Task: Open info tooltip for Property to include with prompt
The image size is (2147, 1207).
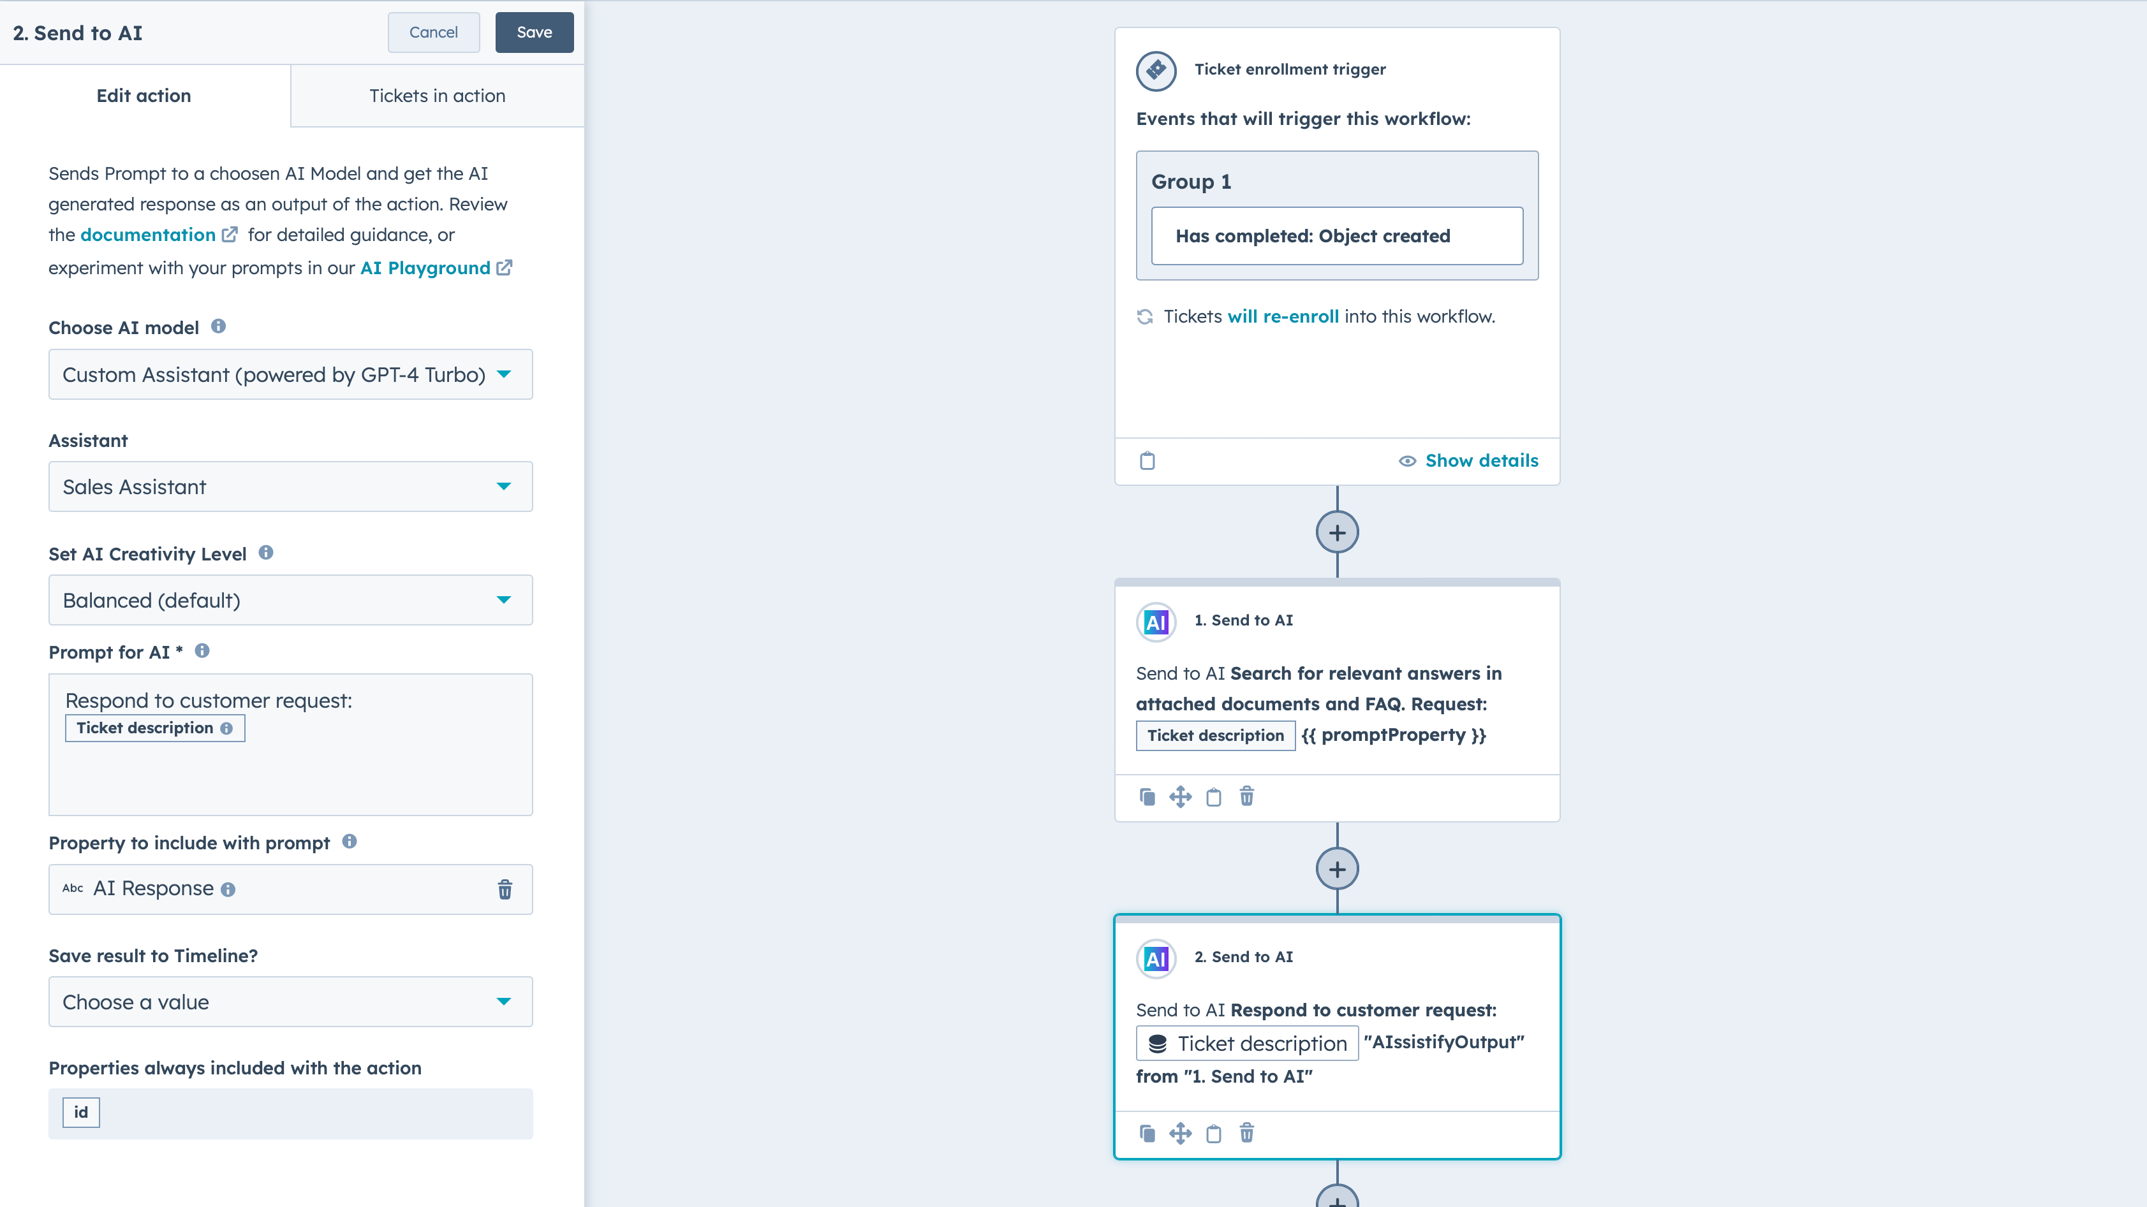Action: tap(349, 841)
